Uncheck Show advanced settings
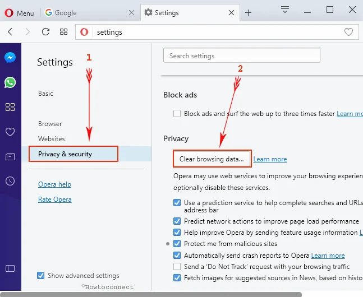This screenshot has height=297, width=363. pos(40,275)
